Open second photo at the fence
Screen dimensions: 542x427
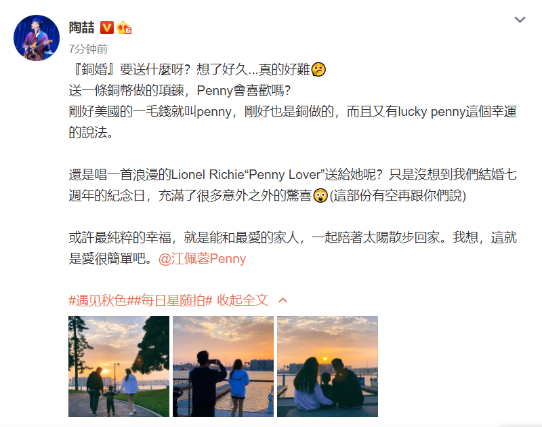tap(223, 366)
